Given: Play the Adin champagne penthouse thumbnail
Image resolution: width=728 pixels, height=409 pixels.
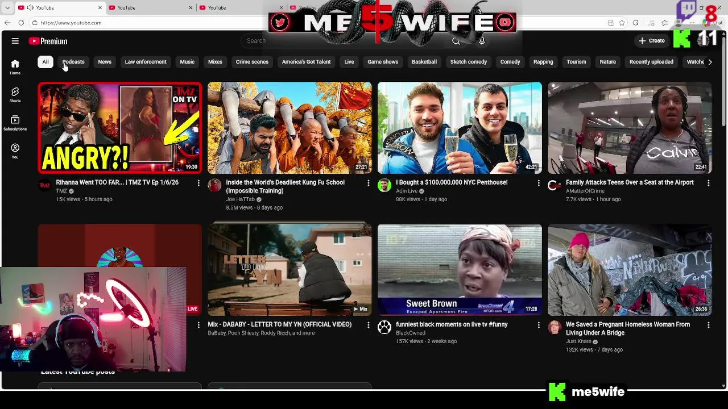Looking at the screenshot, I should click(x=460, y=128).
